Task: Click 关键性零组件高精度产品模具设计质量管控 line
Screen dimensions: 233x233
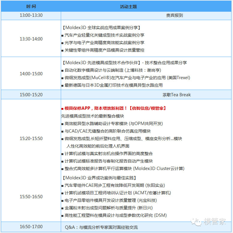Action: [x=103, y=50]
